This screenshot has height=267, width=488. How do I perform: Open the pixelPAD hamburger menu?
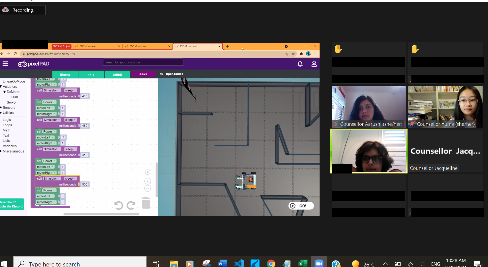click(5, 64)
